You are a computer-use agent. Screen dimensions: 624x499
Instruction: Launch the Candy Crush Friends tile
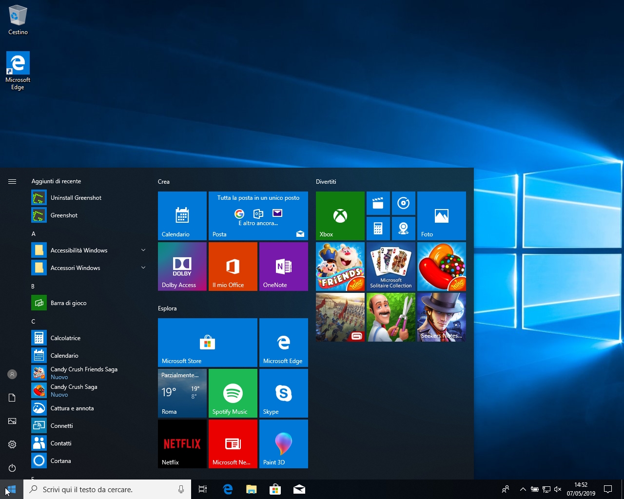340,267
